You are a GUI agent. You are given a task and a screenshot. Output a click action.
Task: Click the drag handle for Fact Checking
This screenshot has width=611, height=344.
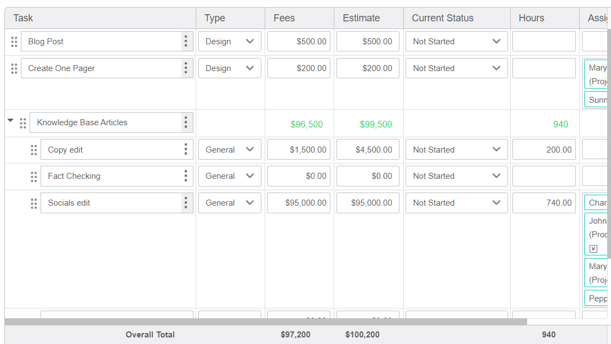click(x=33, y=176)
